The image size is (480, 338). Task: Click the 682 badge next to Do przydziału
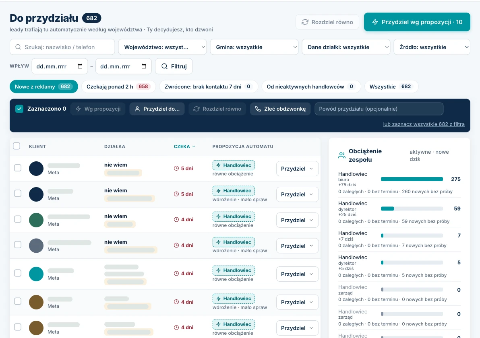(91, 18)
